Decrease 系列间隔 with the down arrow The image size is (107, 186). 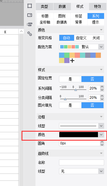tap(102, 90)
